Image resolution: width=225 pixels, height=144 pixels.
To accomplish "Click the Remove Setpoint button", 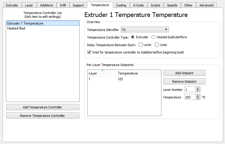I will pyautogui.click(x=184, y=81).
